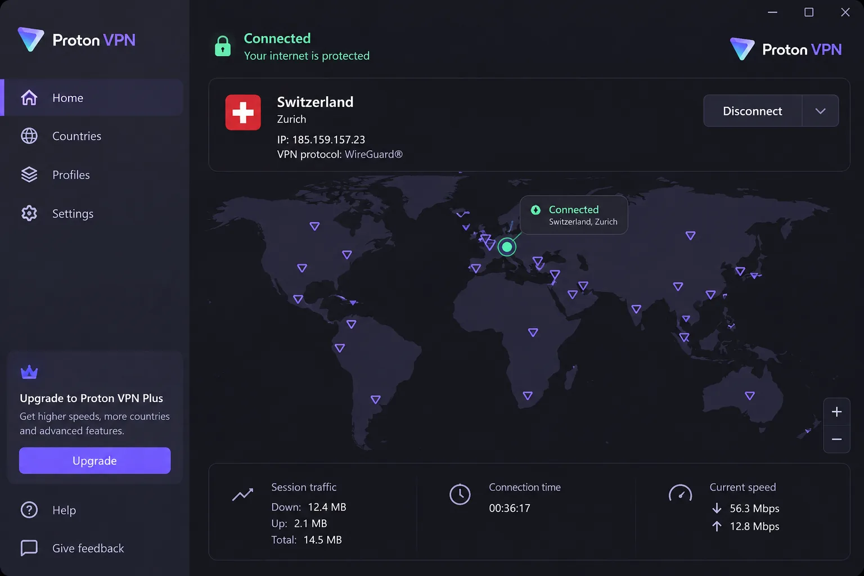Click the green connected lock icon
864x576 pixels.
(223, 46)
